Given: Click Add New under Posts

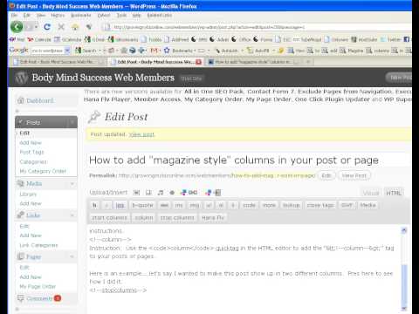Looking at the screenshot, I should (x=31, y=143).
